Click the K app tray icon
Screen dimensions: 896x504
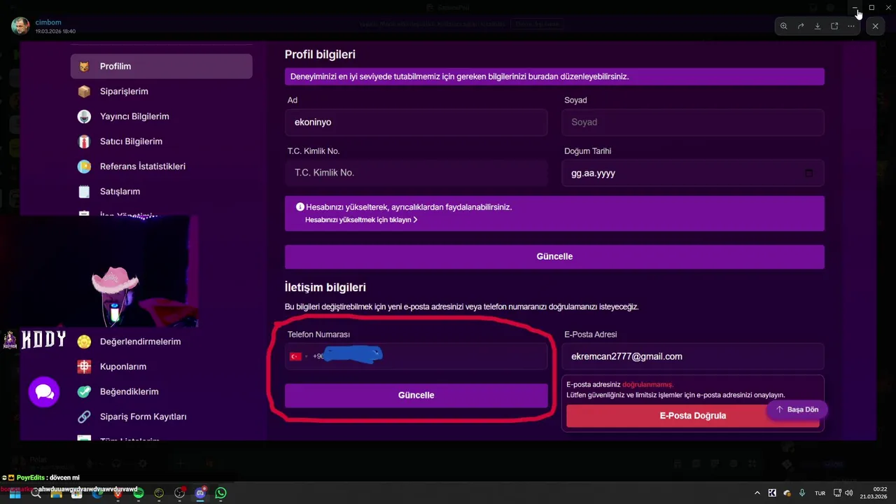pos(772,493)
